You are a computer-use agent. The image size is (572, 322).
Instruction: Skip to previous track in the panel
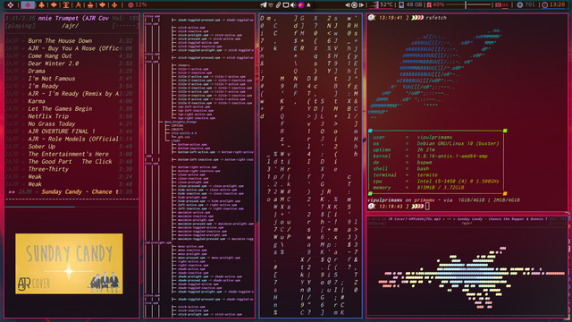348,4
